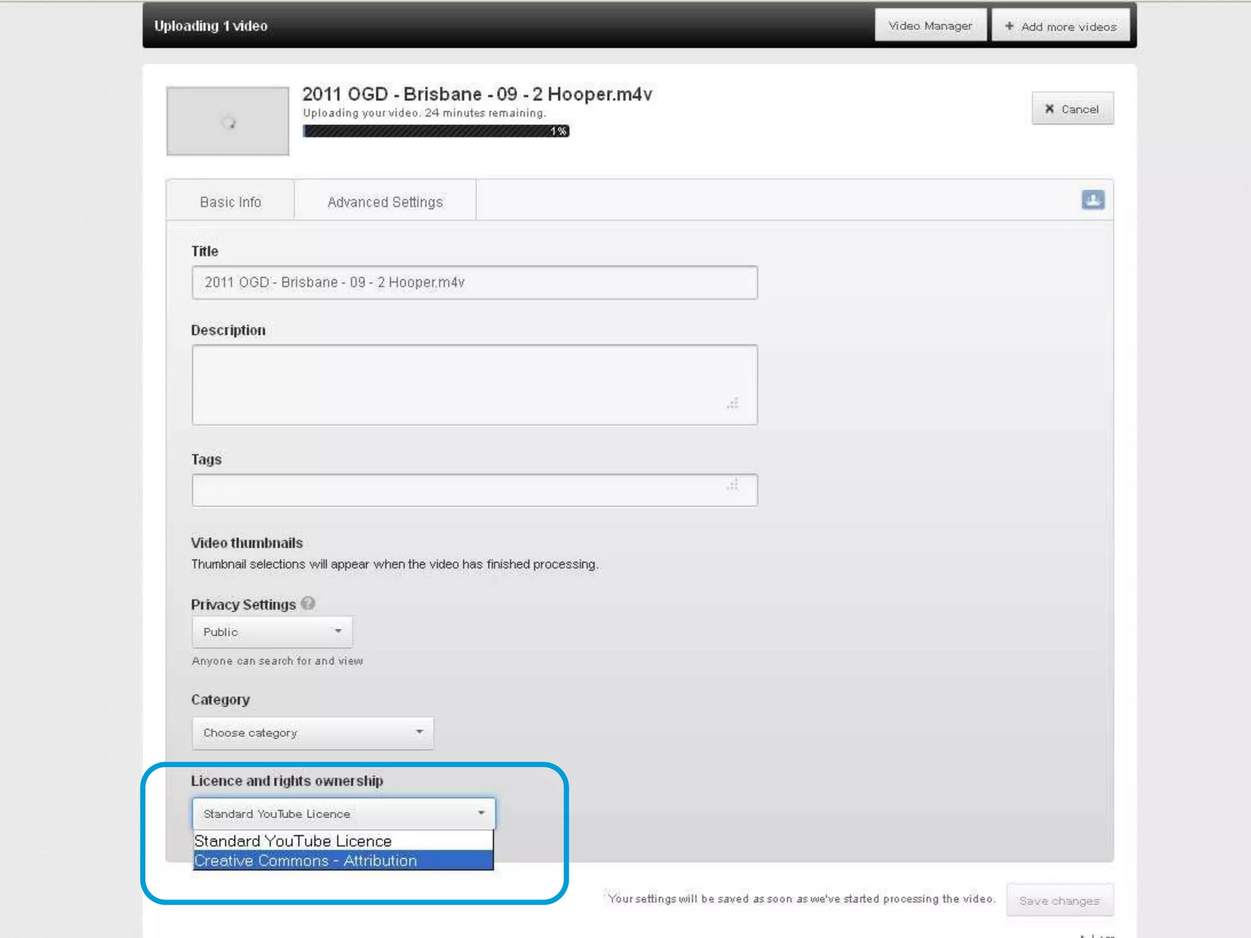Click into the Title input field
The height and width of the screenshot is (938, 1251).
[x=474, y=283]
